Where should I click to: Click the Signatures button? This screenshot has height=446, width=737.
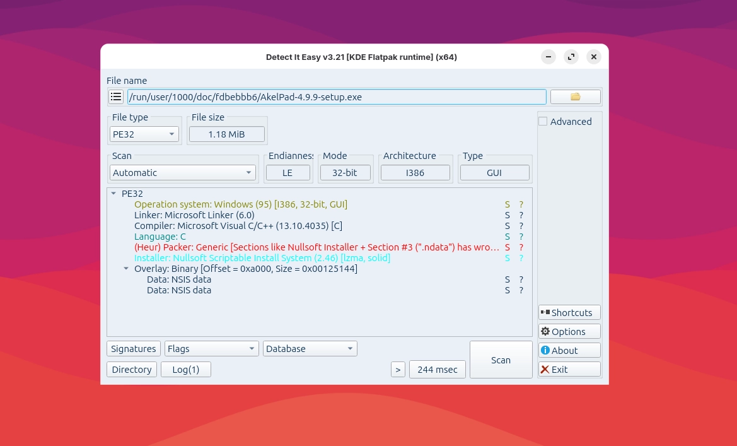(133, 349)
